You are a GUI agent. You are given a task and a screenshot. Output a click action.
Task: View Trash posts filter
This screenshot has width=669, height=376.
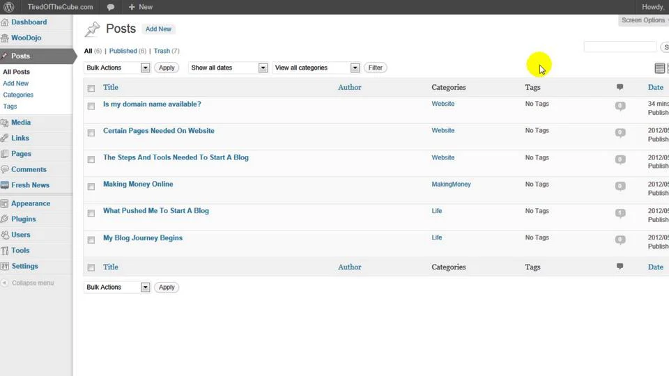[162, 51]
